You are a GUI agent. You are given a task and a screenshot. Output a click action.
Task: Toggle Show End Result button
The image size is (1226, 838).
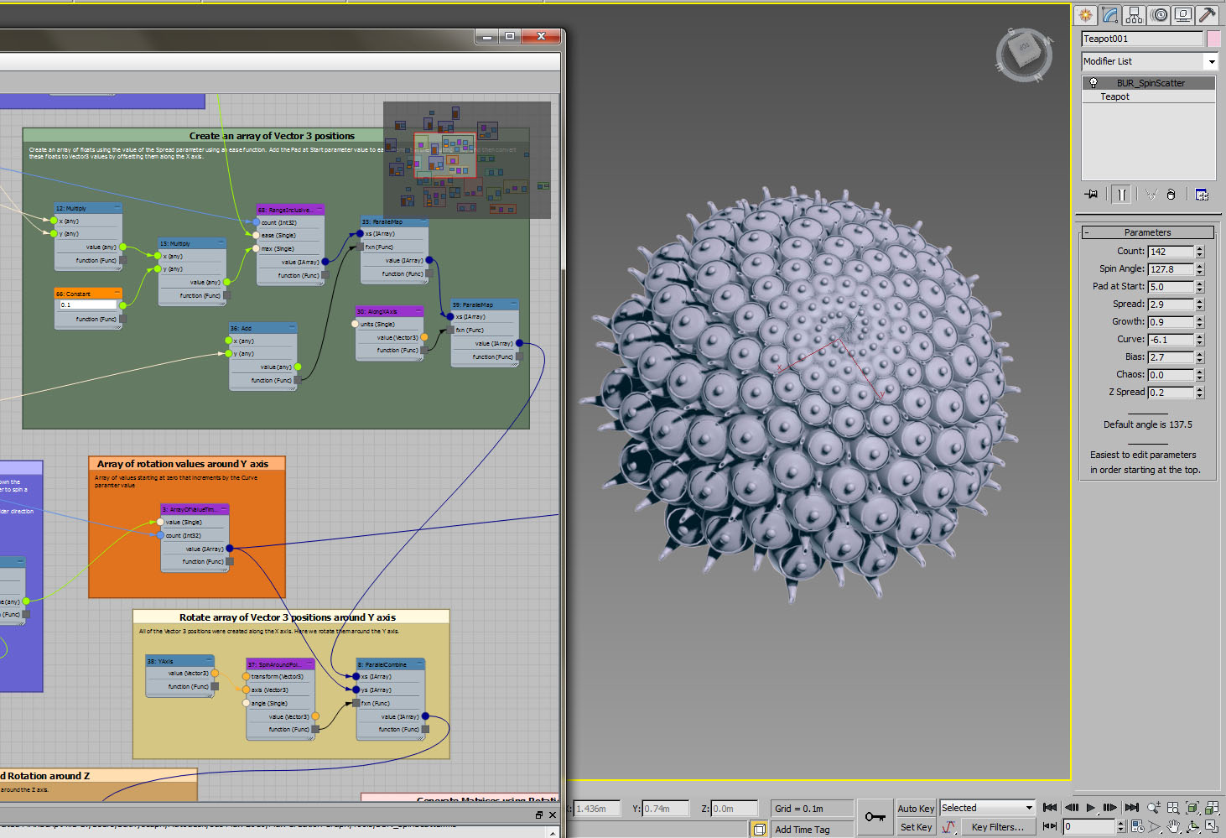(x=1121, y=195)
